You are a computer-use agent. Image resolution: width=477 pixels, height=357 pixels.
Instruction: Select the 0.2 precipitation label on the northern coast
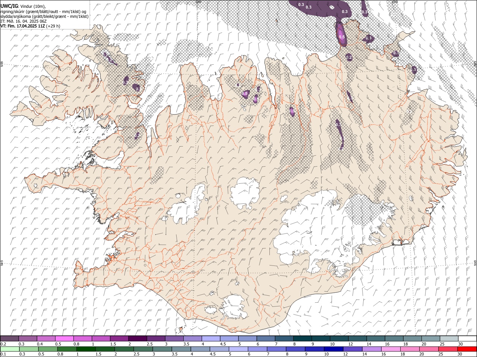[x=349, y=57]
